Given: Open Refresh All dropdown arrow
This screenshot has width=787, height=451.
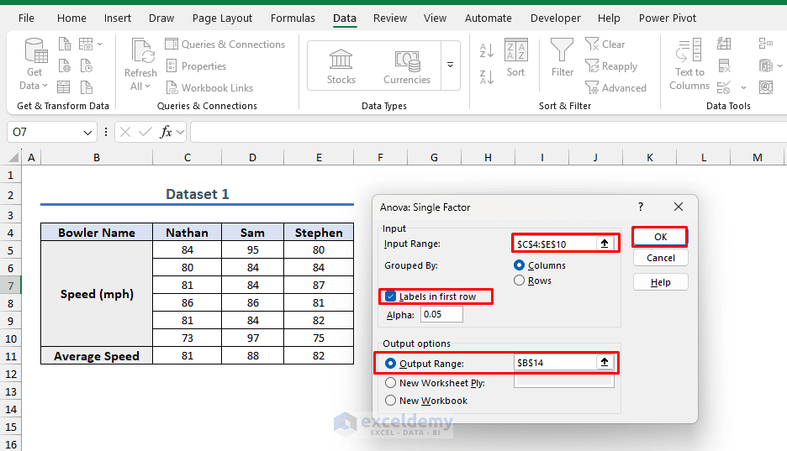Looking at the screenshot, I should click(148, 87).
